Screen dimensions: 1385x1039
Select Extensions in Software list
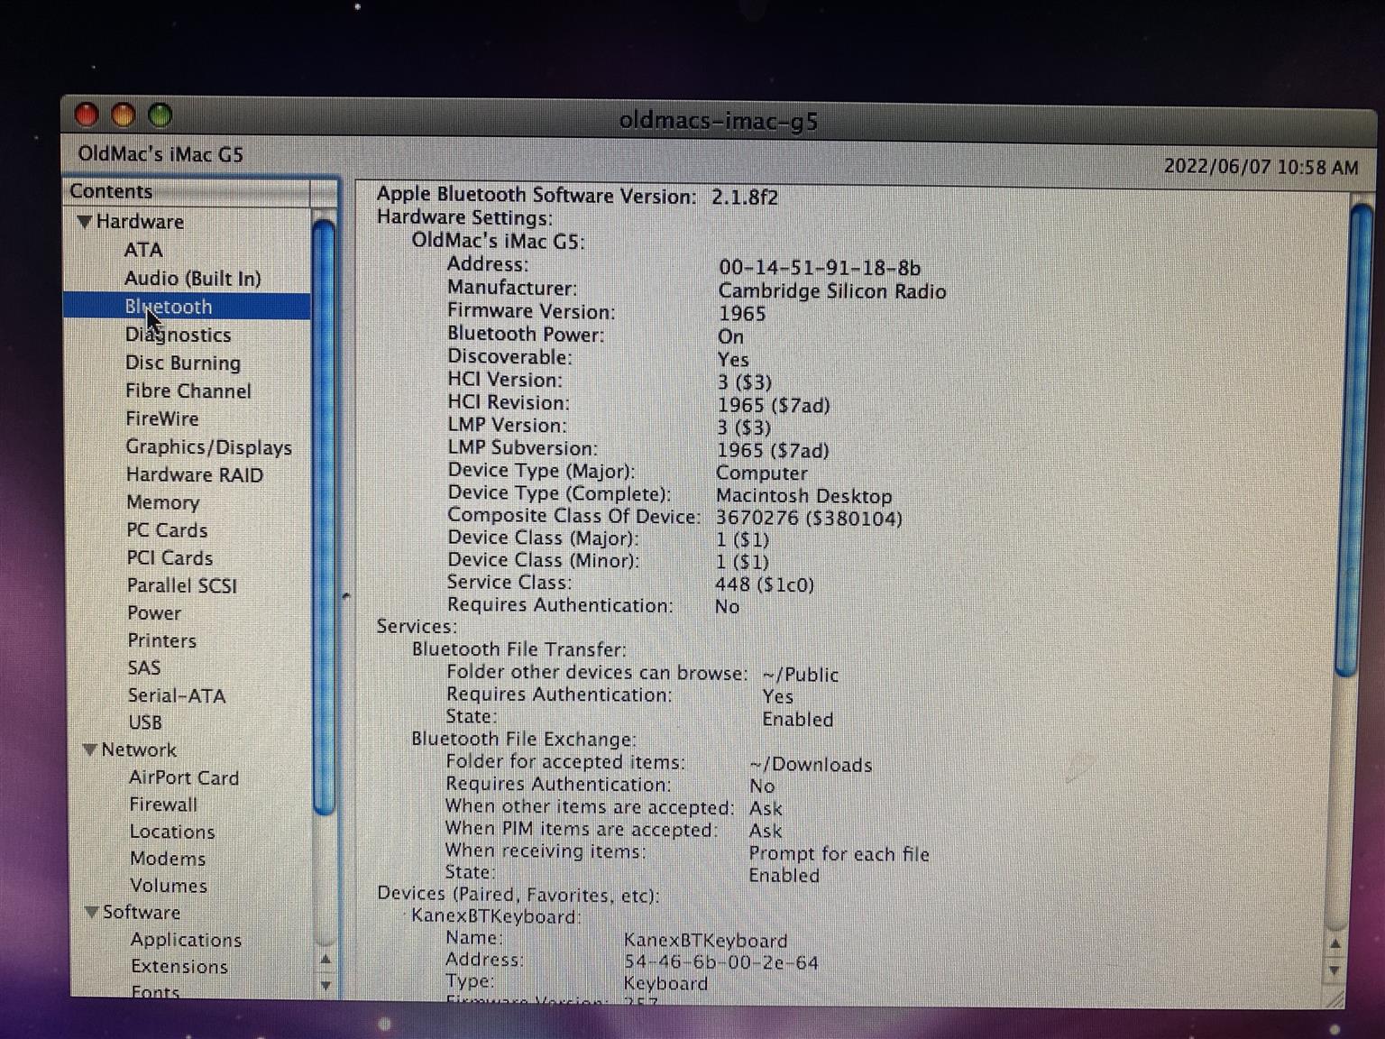[179, 967]
